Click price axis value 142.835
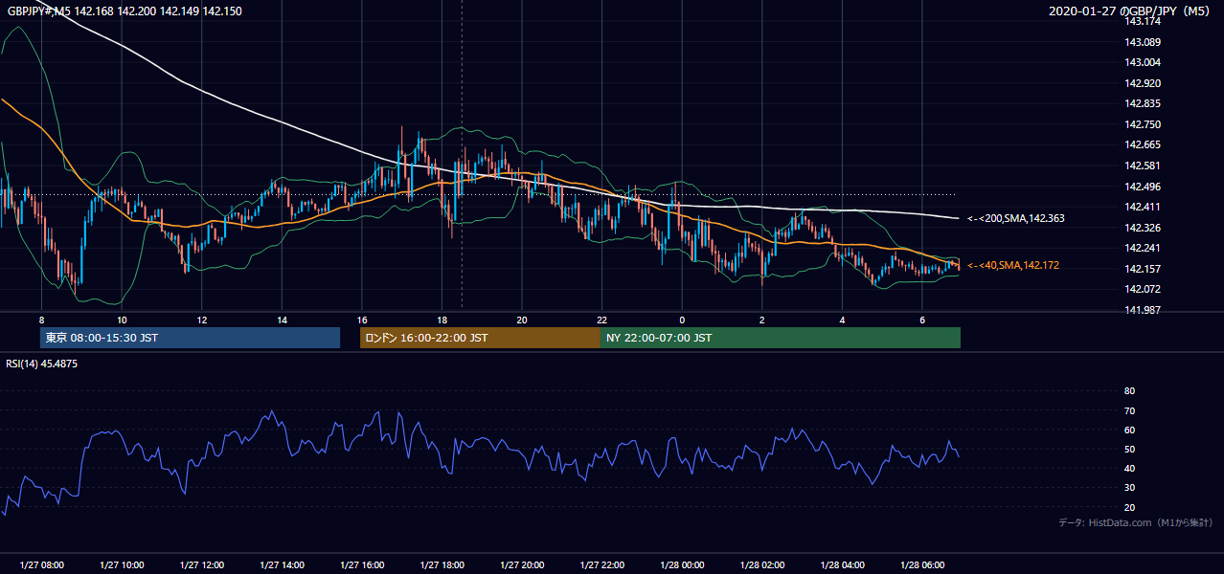 1144,103
